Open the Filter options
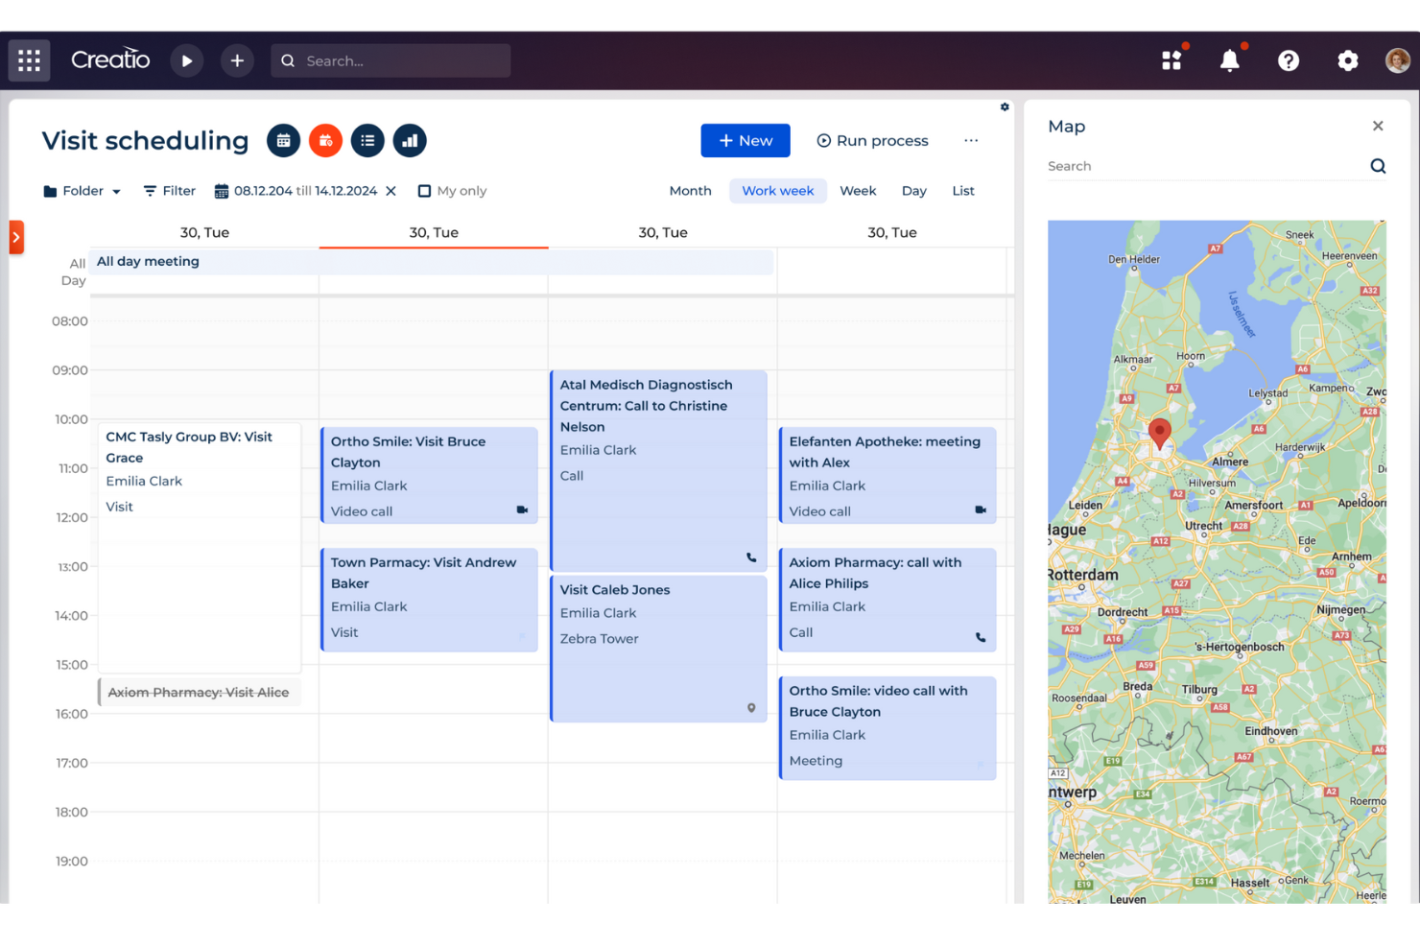This screenshot has width=1420, height=947. pos(169,191)
